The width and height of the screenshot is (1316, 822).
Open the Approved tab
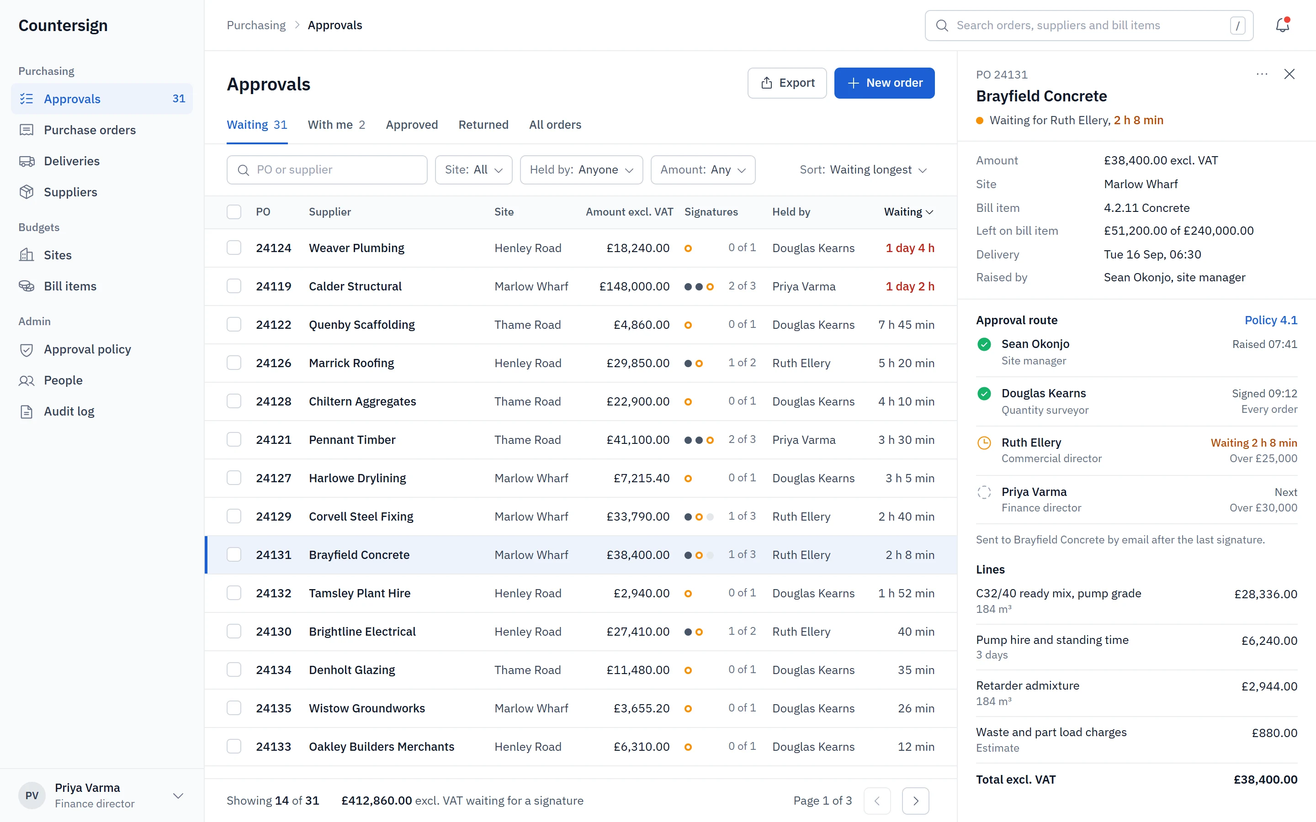(x=412, y=125)
